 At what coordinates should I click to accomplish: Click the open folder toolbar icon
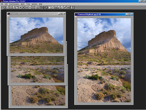tap(17, 7)
